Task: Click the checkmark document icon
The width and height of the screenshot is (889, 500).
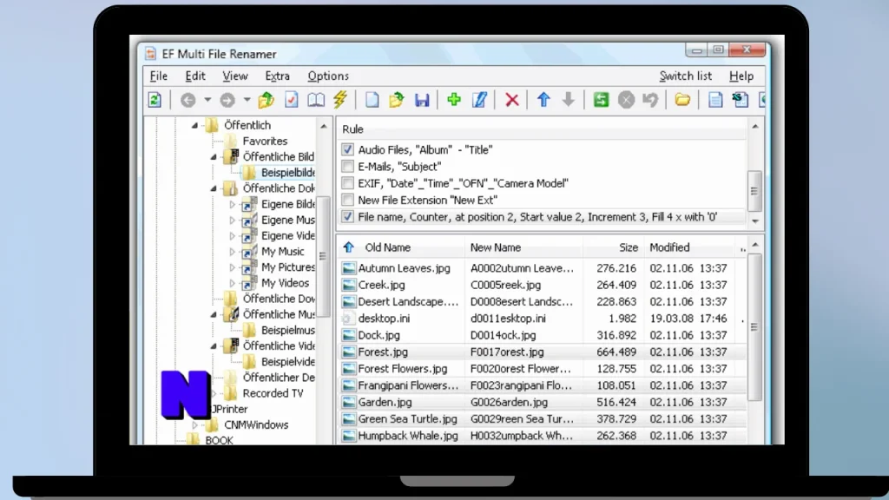Action: 291,100
